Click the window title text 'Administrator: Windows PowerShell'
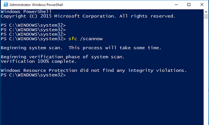 click(36, 5)
